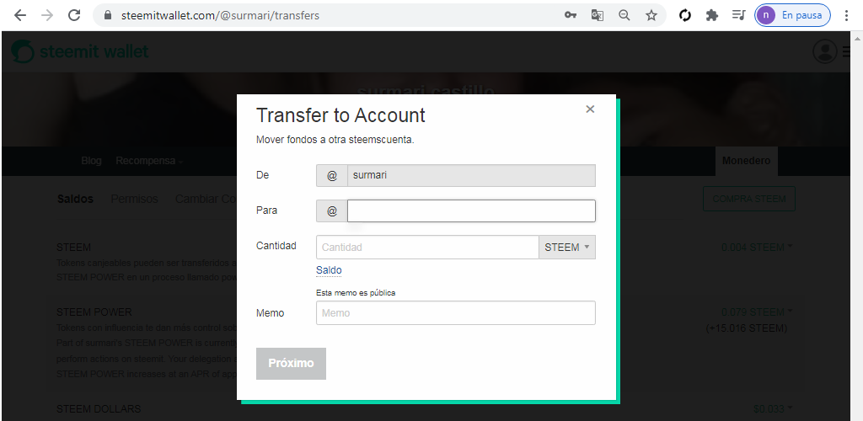Reload the steemitwallet page

[74, 15]
